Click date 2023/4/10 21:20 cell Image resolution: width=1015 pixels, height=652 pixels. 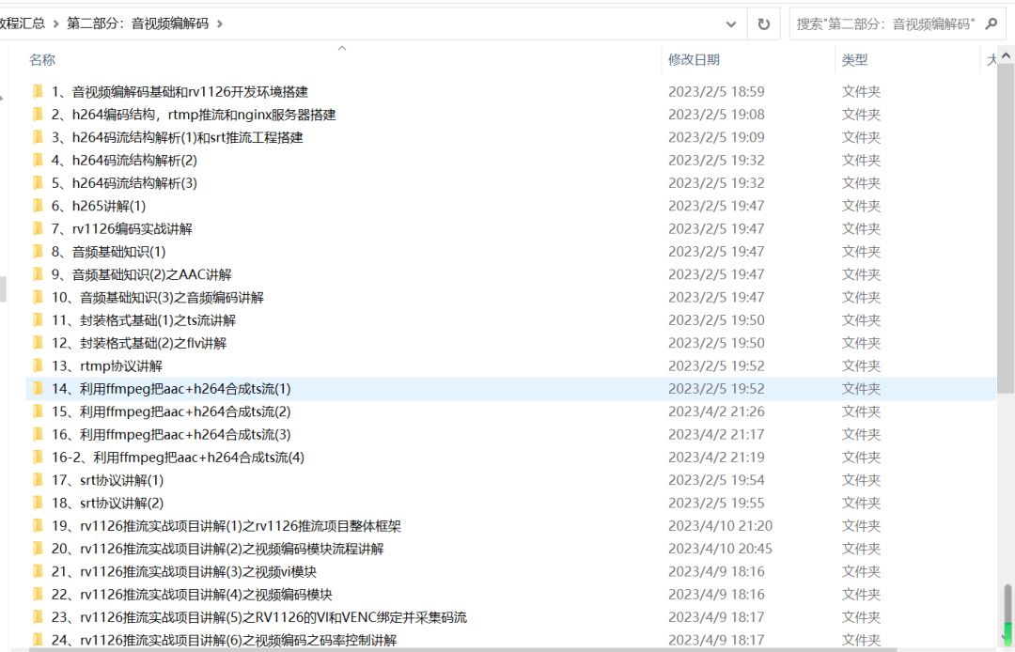coord(721,526)
